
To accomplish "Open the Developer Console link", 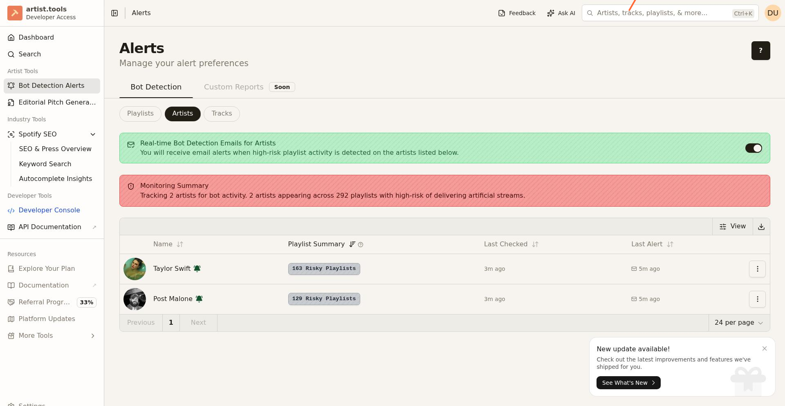I will (x=52, y=210).
